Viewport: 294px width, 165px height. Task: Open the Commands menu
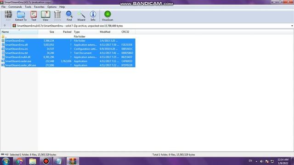point(15,7)
